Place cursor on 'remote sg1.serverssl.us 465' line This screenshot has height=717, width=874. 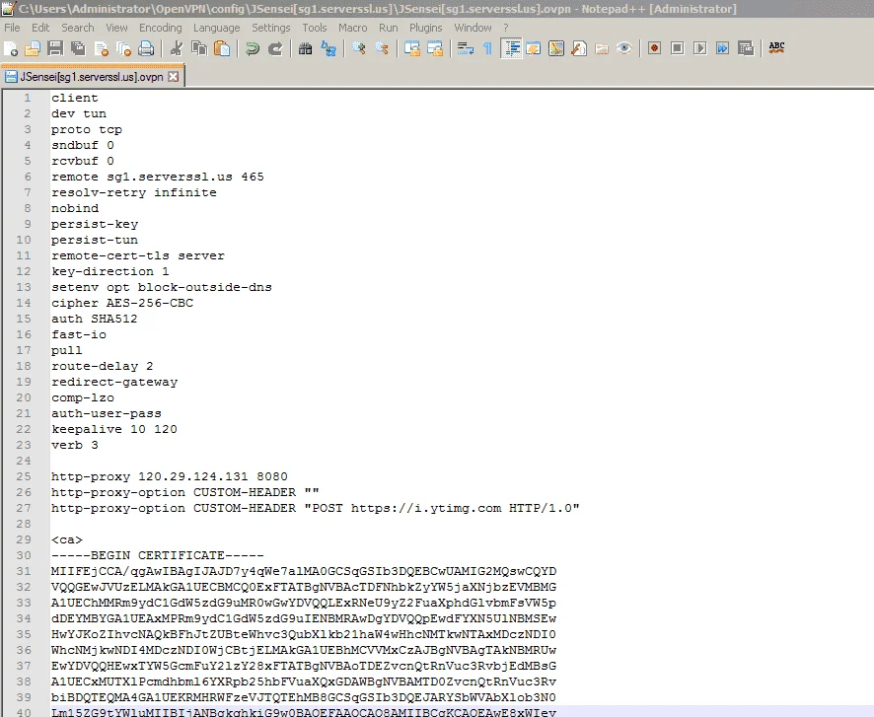158,177
